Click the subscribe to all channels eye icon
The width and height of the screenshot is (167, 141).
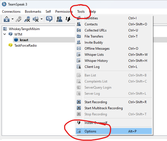click(x=49, y=19)
